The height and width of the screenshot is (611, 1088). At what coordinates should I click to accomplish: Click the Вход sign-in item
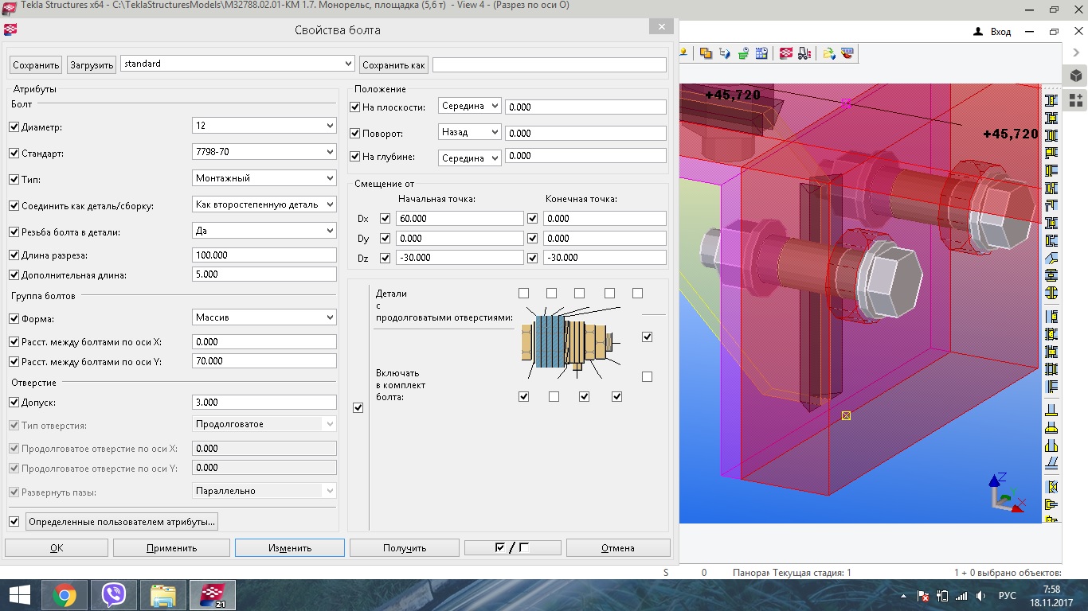click(x=992, y=32)
